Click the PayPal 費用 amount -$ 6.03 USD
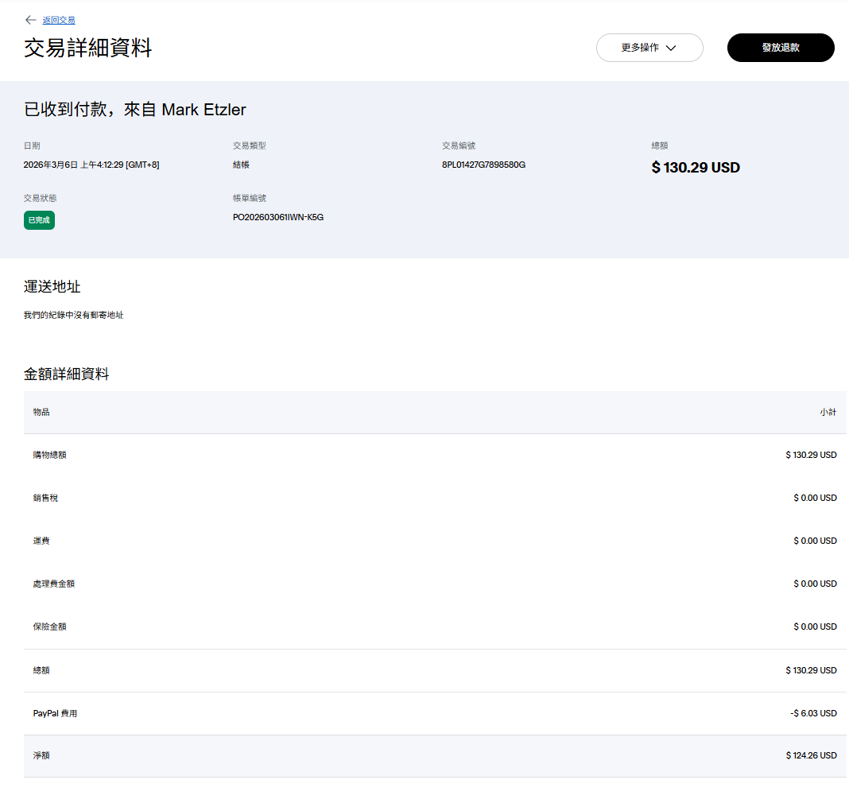Image resolution: width=849 pixels, height=803 pixels. pos(813,713)
